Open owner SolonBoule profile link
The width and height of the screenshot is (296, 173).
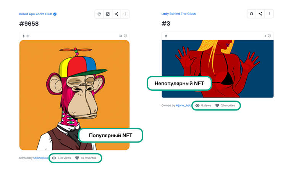pyautogui.click(x=40, y=158)
